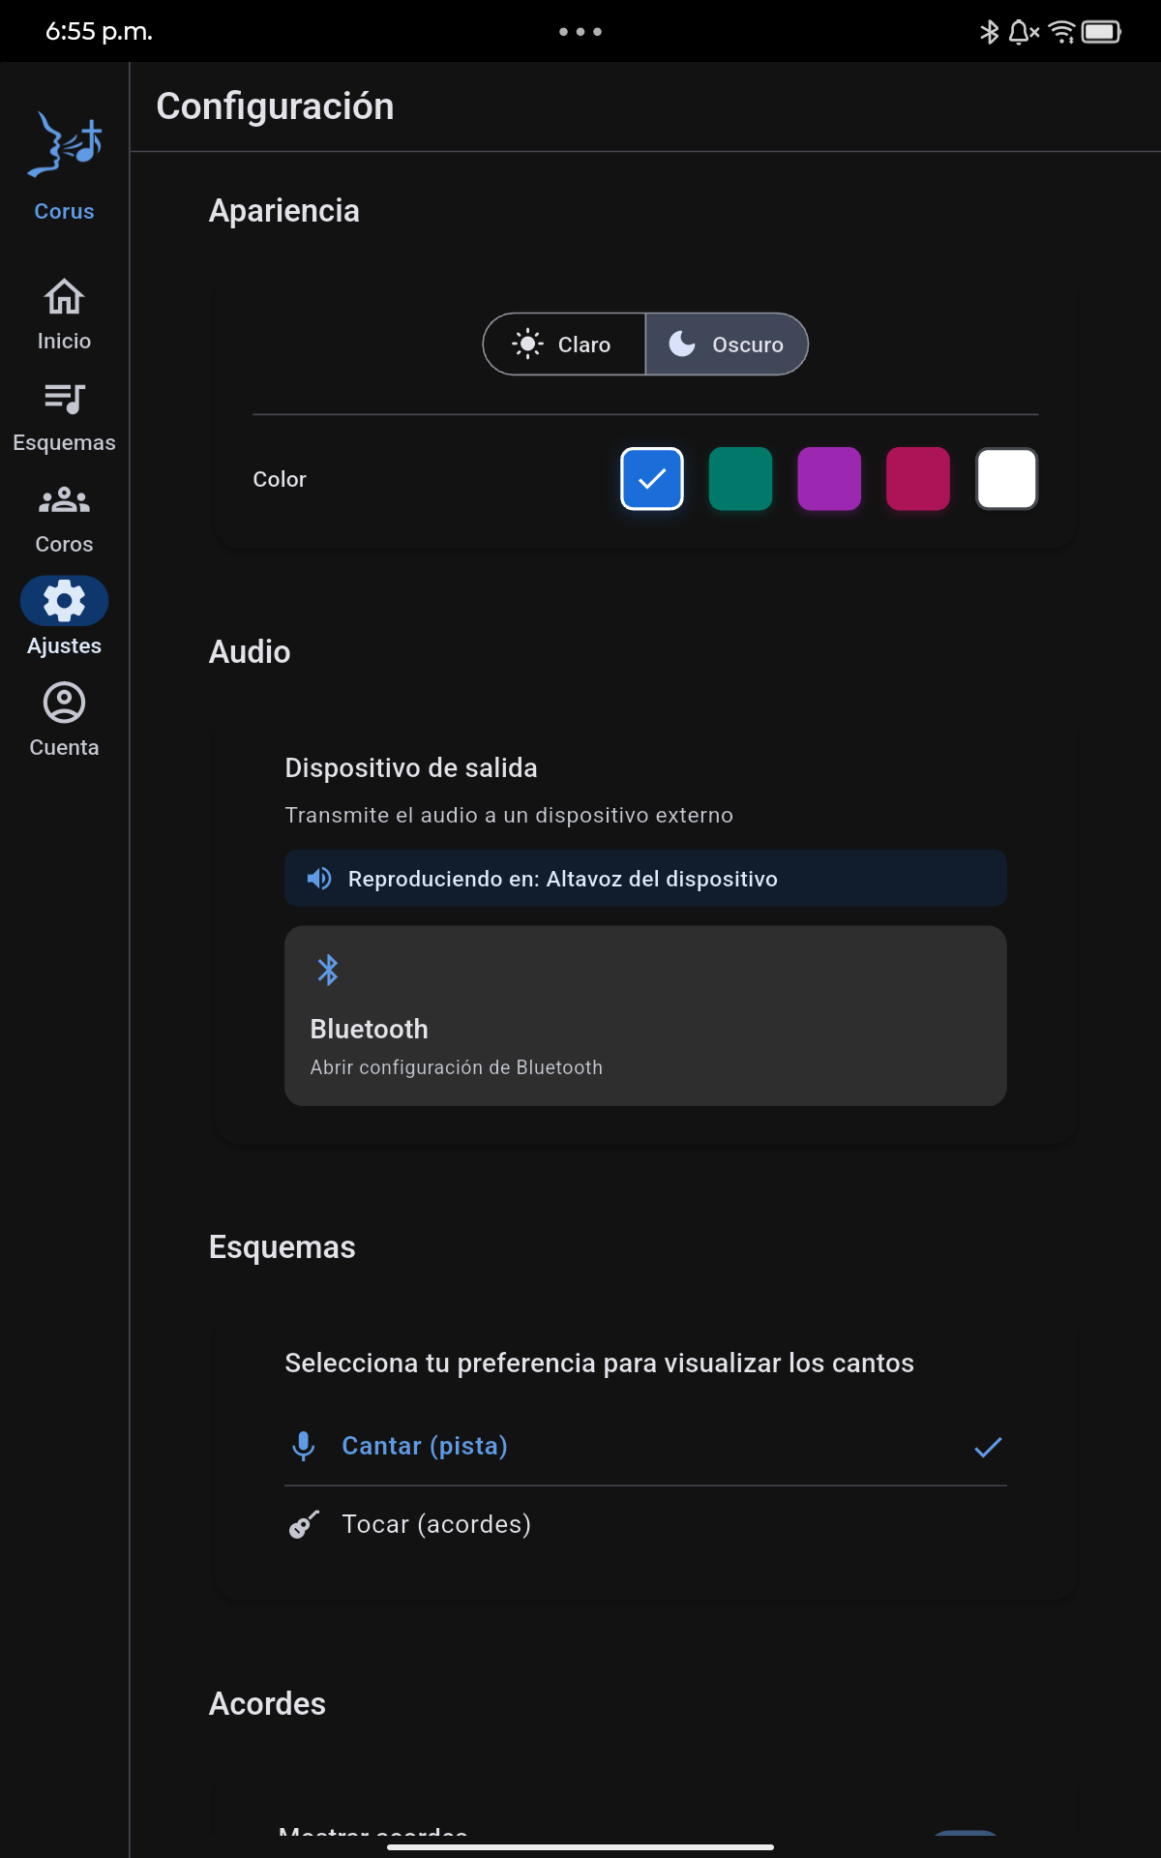Select Cantar (pista) preference
Image resolution: width=1161 pixels, height=1858 pixels.
(x=645, y=1446)
